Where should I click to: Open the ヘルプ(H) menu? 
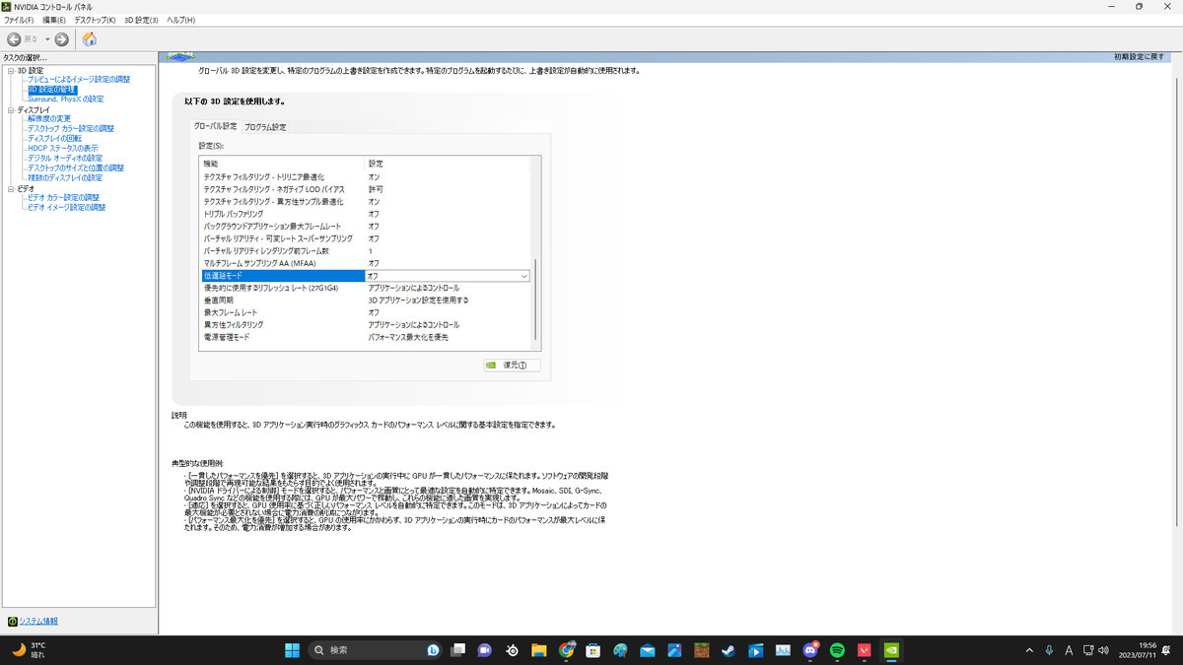pyautogui.click(x=180, y=20)
